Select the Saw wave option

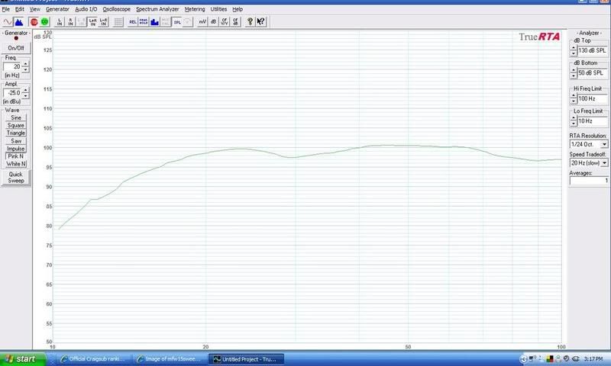coord(16,141)
